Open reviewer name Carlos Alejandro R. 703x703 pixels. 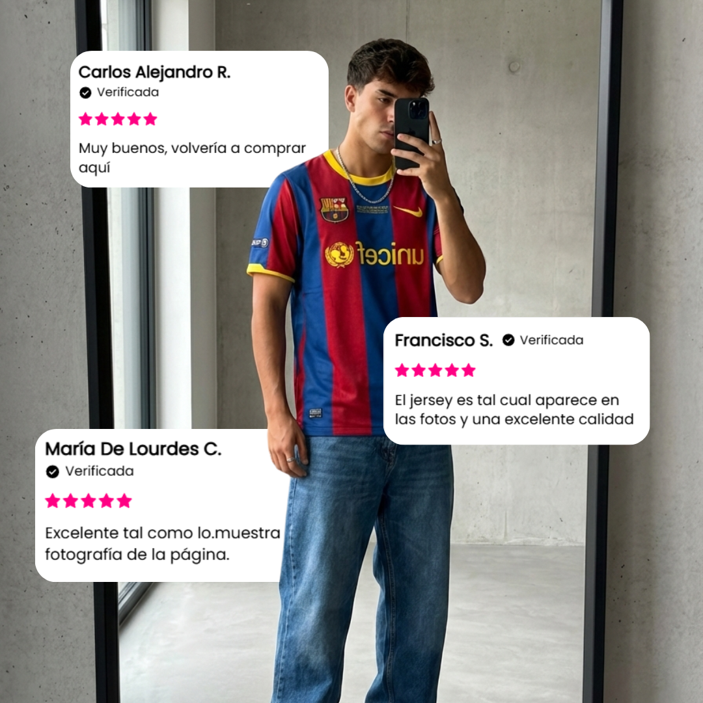tap(155, 72)
